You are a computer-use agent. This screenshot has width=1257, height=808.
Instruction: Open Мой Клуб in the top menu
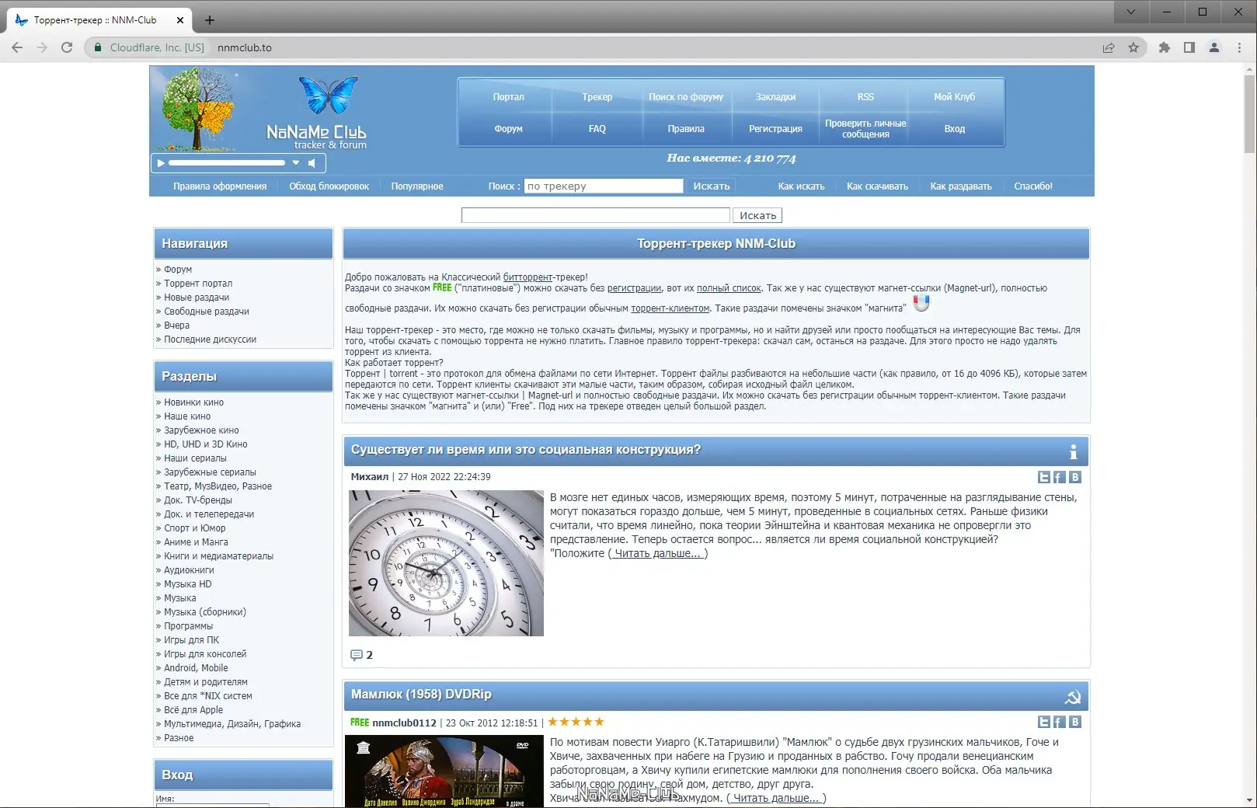[954, 97]
